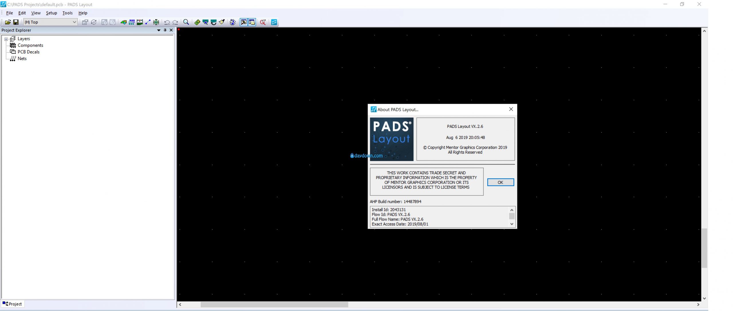Click the Cycle selection toolbar icon
733x311 pixels.
94,22
